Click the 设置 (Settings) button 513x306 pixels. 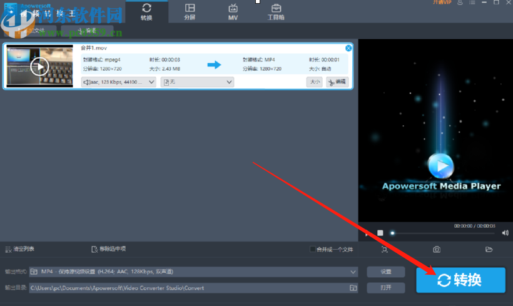(386, 272)
